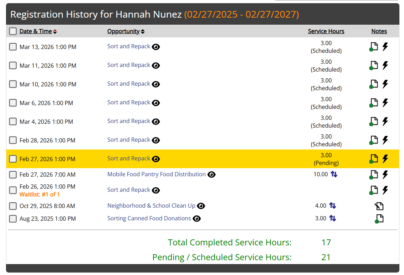Viewport: 404px width, 275px height.
Task: Open note icon for Mar 10, 2026 registration
Action: 374,84
